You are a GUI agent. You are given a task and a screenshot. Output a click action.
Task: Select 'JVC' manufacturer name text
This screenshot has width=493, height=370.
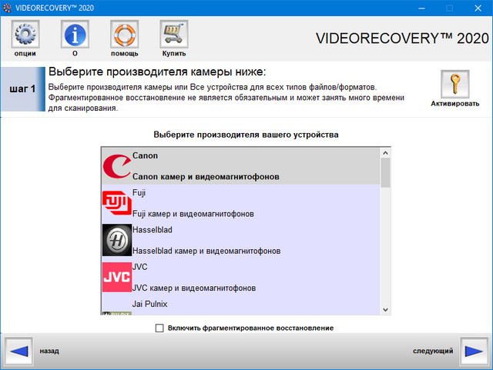pyautogui.click(x=139, y=267)
